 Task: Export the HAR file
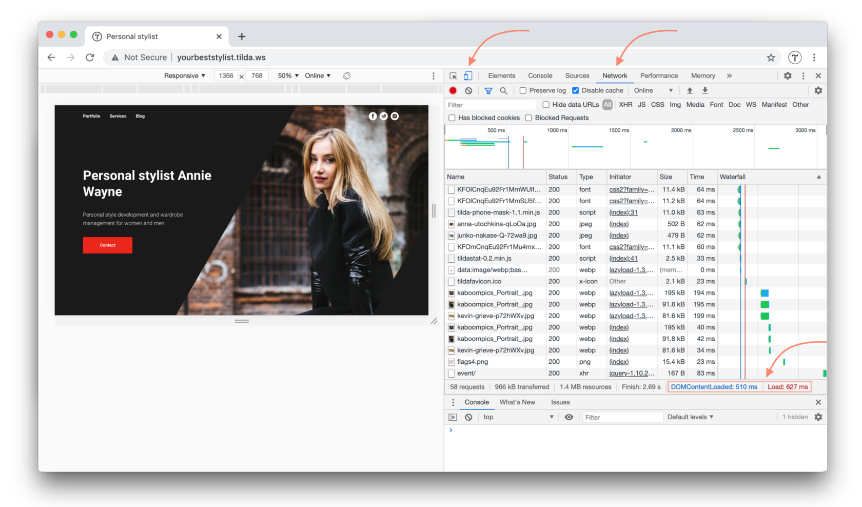click(x=705, y=90)
